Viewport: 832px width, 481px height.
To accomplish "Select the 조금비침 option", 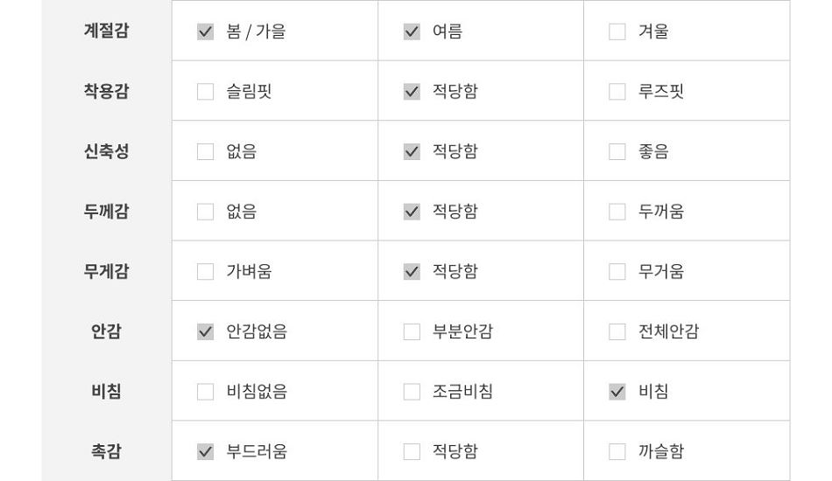I will pyautogui.click(x=412, y=392).
